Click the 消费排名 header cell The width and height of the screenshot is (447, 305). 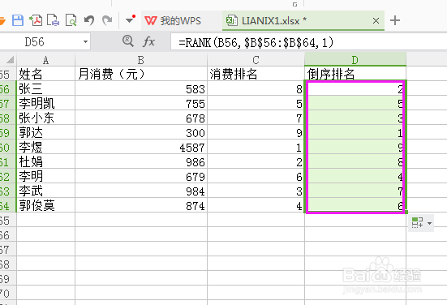click(256, 74)
